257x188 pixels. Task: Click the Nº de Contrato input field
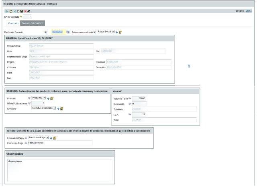pyautogui.click(x=27, y=17)
